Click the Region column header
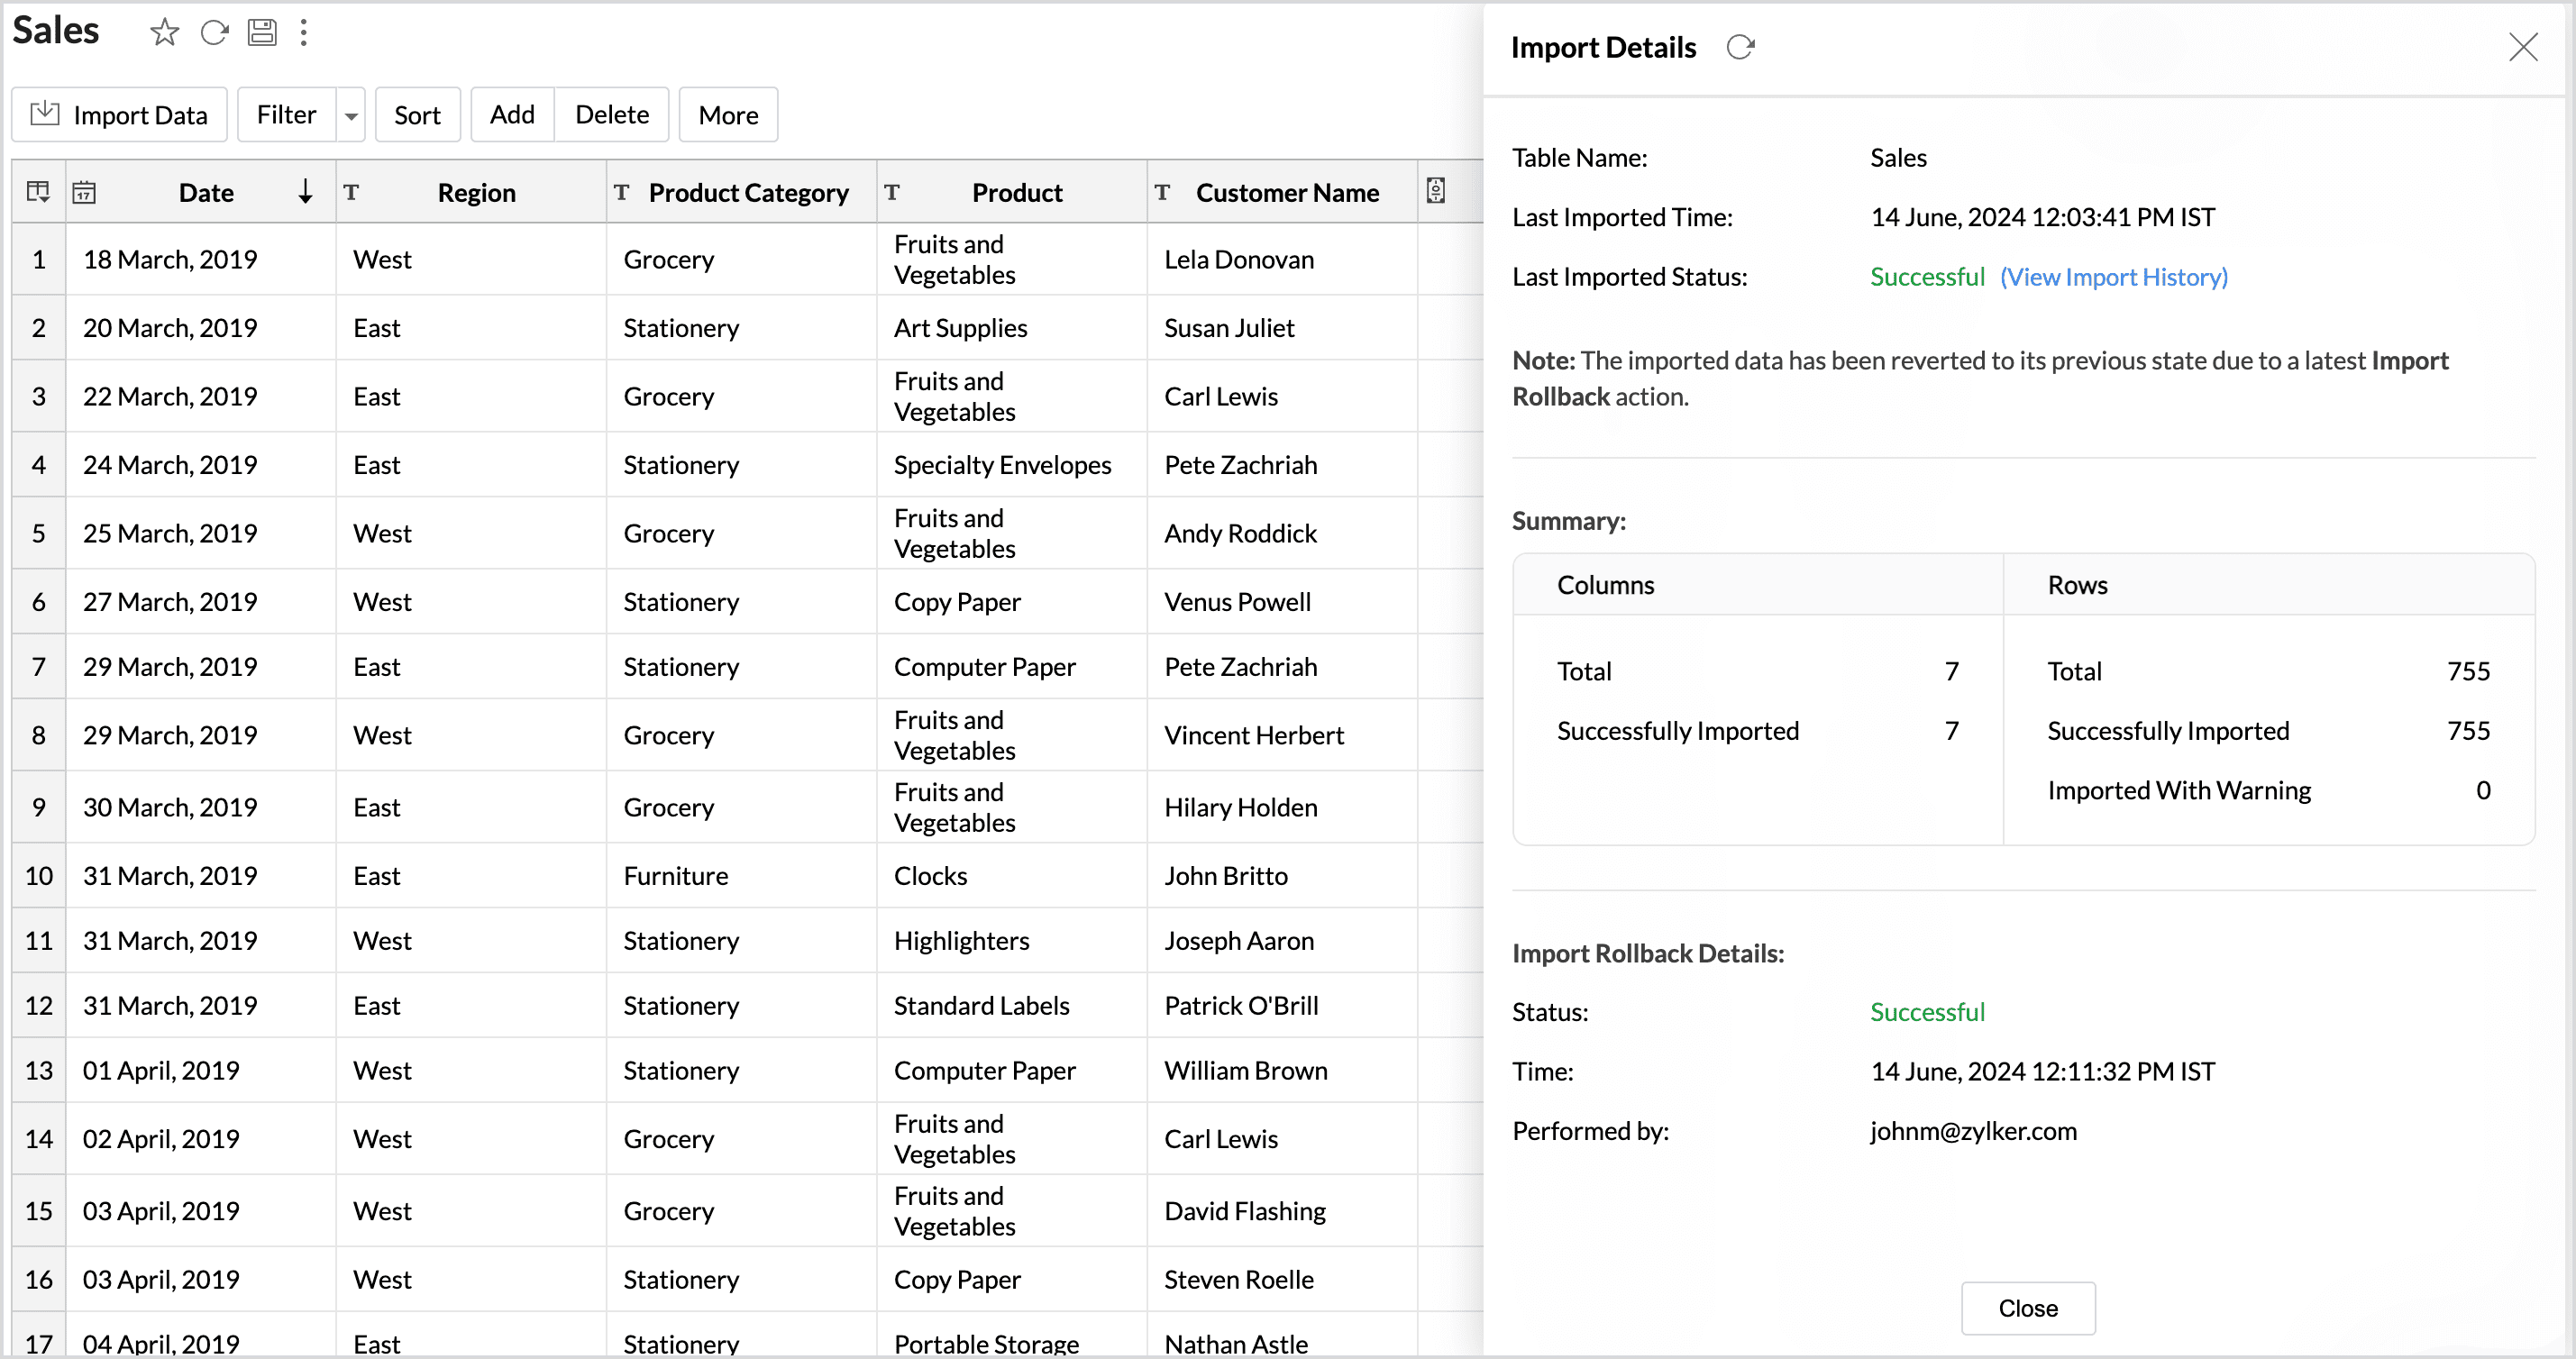Viewport: 2576px width, 1359px height. [476, 192]
